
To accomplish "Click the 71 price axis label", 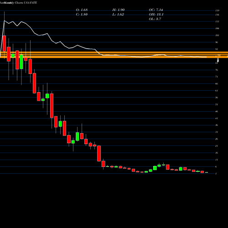I will (x=217, y=77).
